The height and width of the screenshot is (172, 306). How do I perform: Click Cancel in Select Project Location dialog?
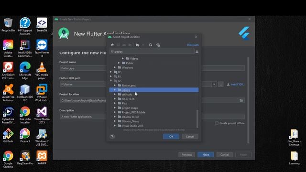coord(190,137)
